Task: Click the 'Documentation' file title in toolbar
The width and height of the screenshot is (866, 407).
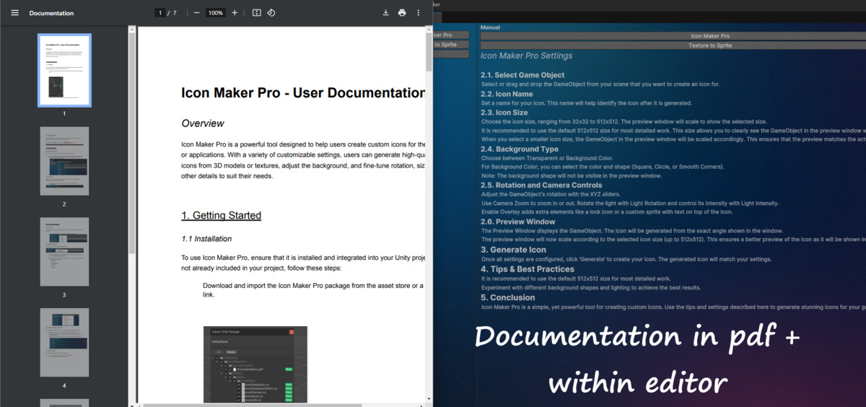Action: click(51, 13)
